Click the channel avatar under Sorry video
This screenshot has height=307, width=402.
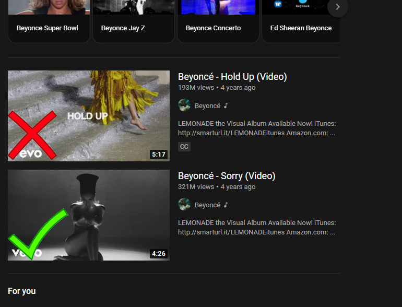point(184,205)
